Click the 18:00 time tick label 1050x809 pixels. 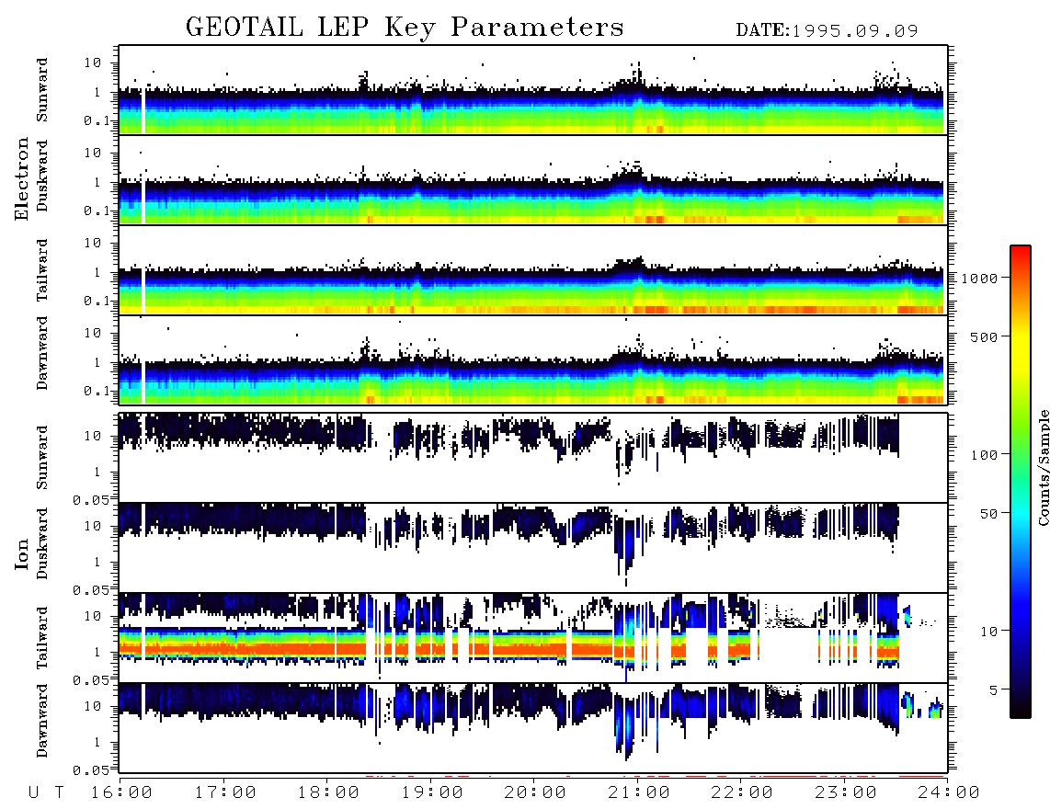(328, 793)
